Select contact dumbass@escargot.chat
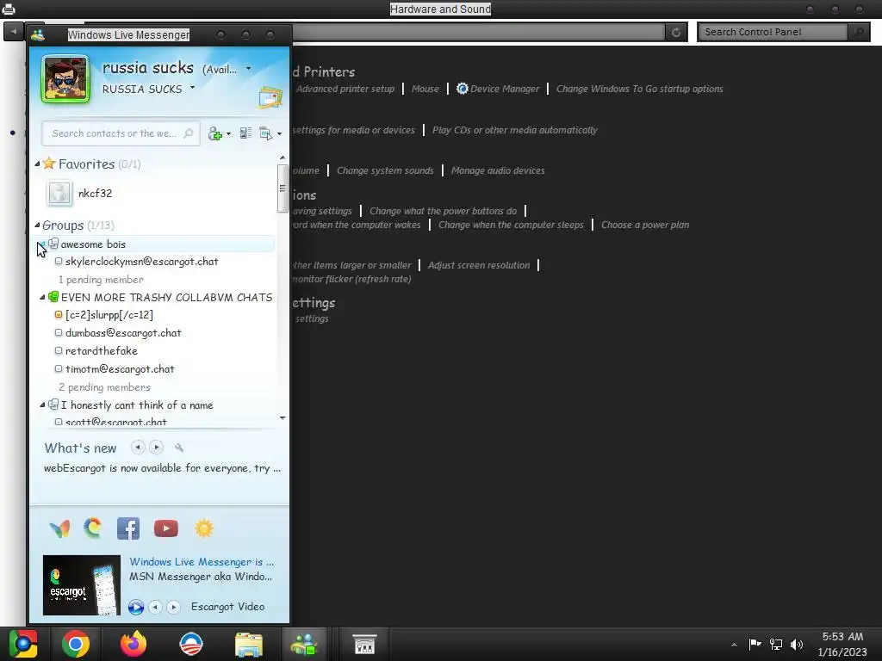The image size is (882, 661). [123, 333]
